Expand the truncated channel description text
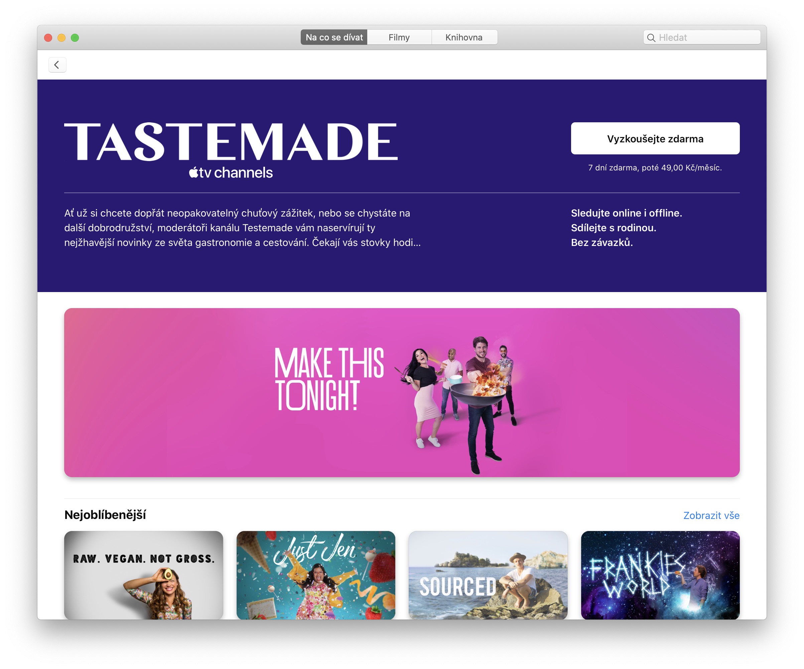Screen dimensions: 804x669 pyautogui.click(x=242, y=228)
